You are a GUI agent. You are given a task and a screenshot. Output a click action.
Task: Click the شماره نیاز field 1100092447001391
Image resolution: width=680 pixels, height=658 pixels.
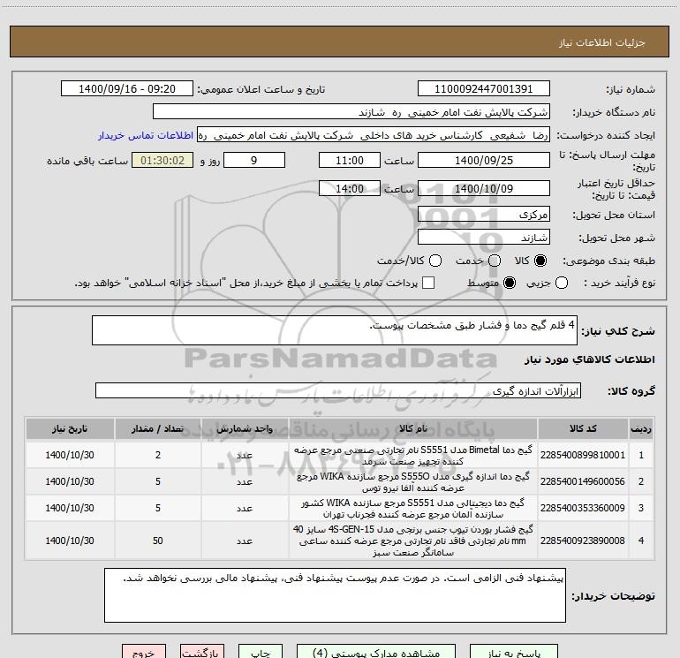pos(484,88)
